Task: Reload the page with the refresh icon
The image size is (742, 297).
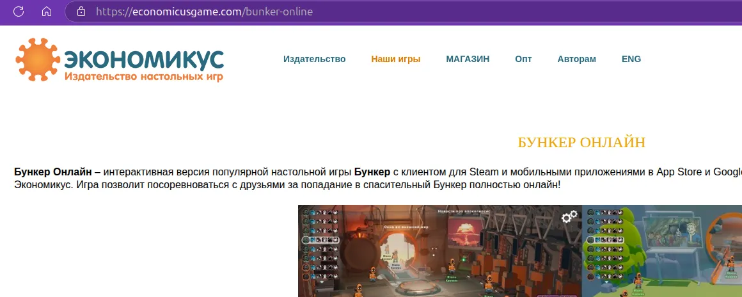Action: pyautogui.click(x=19, y=12)
